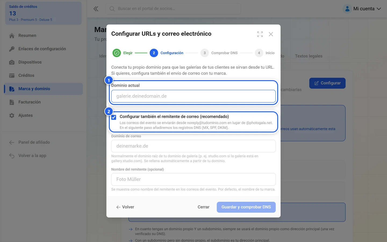Expand the Mi cuenta dropdown chevron
Image resolution: width=387 pixels, height=242 pixels.
click(379, 9)
